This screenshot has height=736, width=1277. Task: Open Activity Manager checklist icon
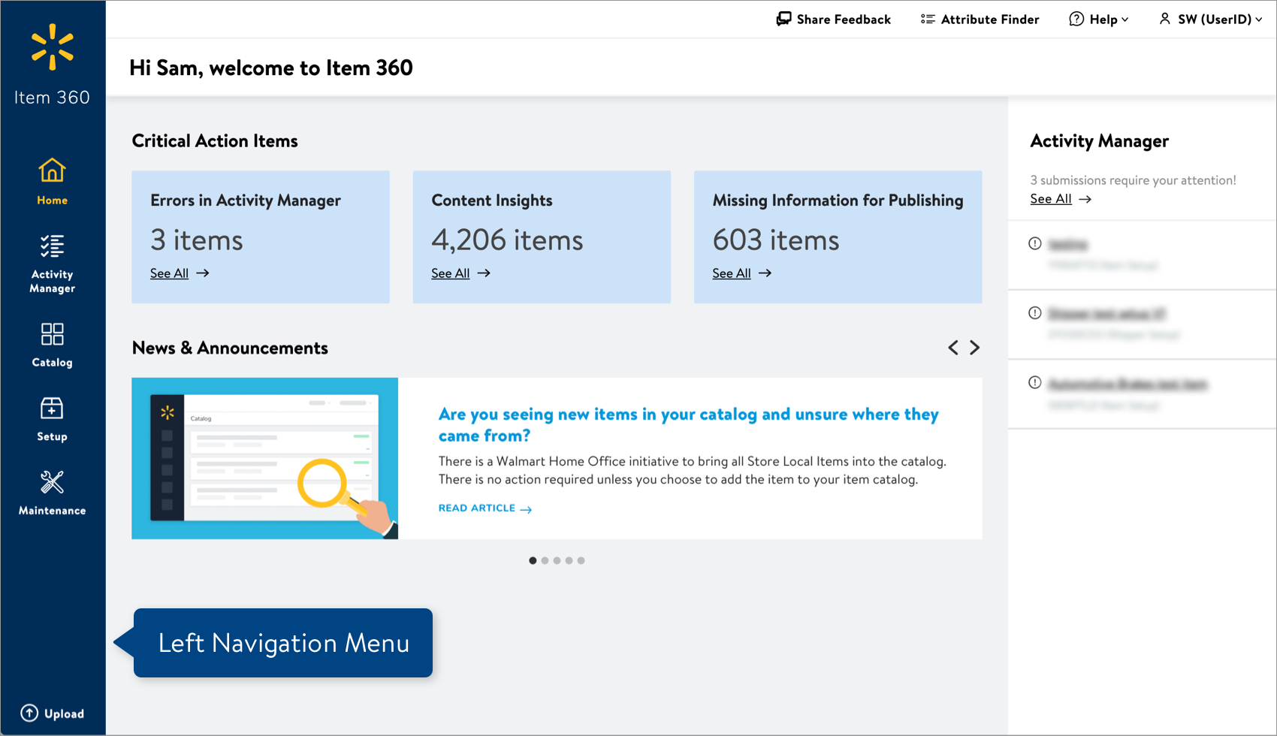[52, 246]
